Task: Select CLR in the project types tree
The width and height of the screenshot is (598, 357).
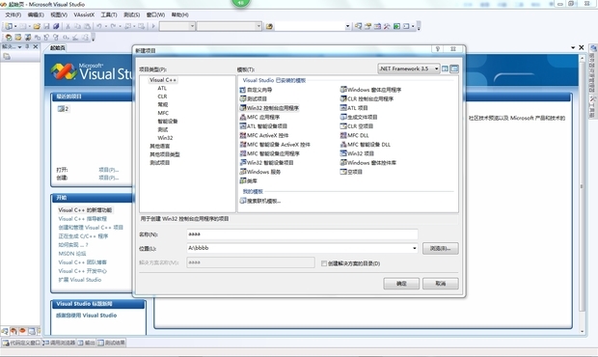Action: coord(162,96)
